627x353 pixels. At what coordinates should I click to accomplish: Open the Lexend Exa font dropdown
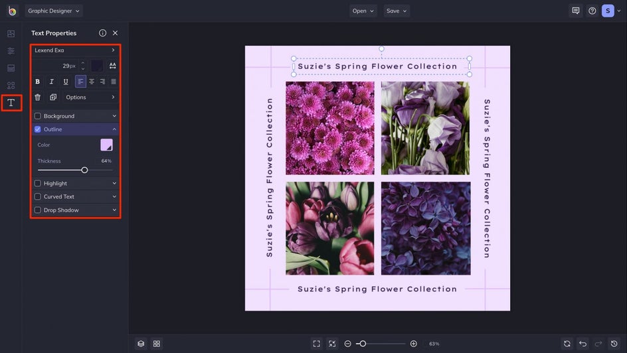(x=74, y=50)
